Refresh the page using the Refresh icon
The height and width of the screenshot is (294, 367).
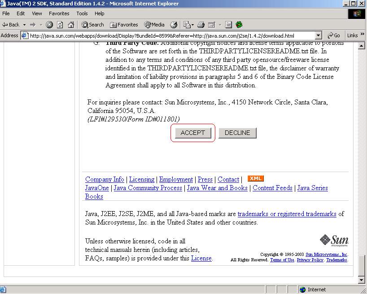coord(60,25)
